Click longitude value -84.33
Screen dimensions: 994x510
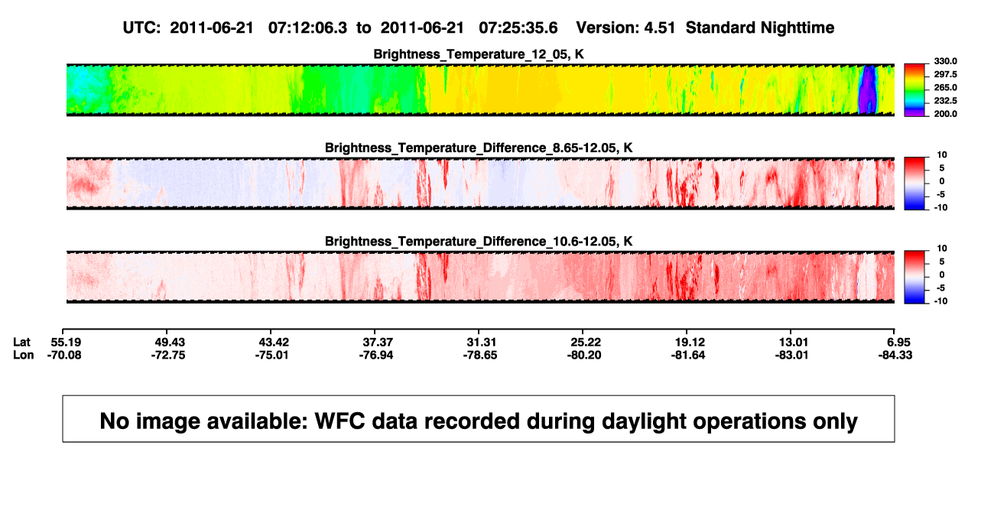click(895, 355)
